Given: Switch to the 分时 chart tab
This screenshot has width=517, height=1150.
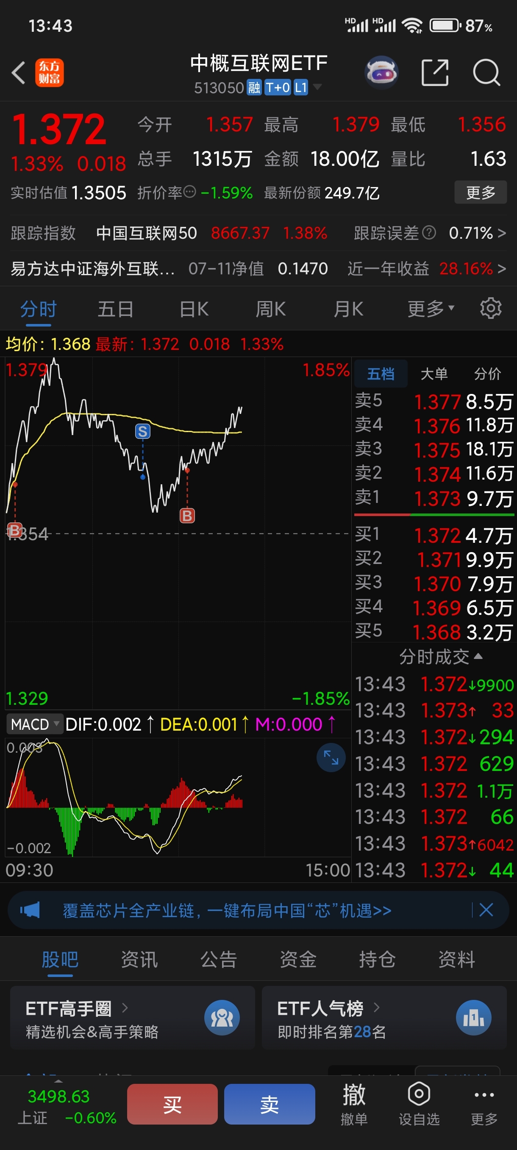Looking at the screenshot, I should 39,308.
